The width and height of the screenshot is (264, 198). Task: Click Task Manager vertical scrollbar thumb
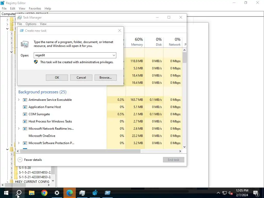pos(185,57)
